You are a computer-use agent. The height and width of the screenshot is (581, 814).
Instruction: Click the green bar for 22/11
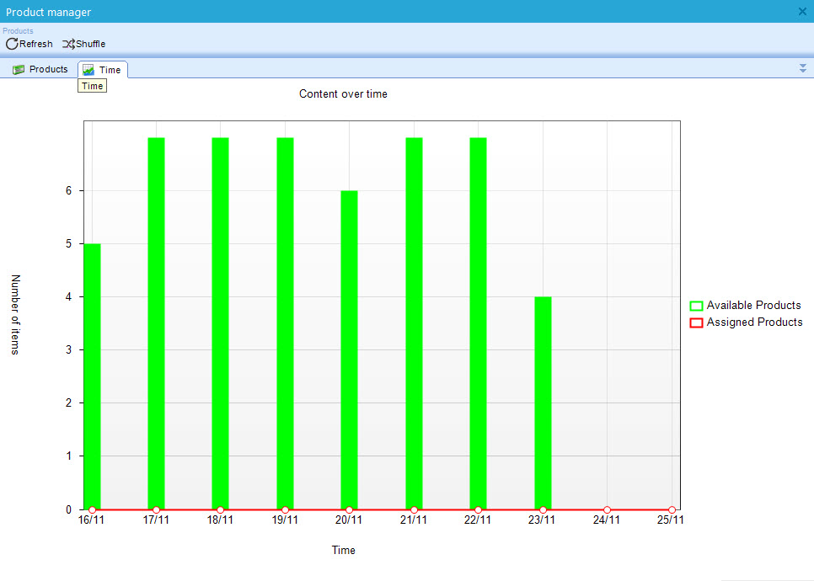pyautogui.click(x=478, y=322)
